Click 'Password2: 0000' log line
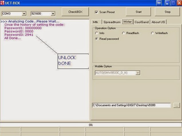 tap(19, 31)
